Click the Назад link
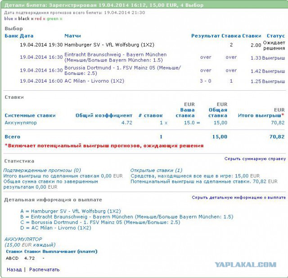This screenshot has height=278, width=288. 14,269
